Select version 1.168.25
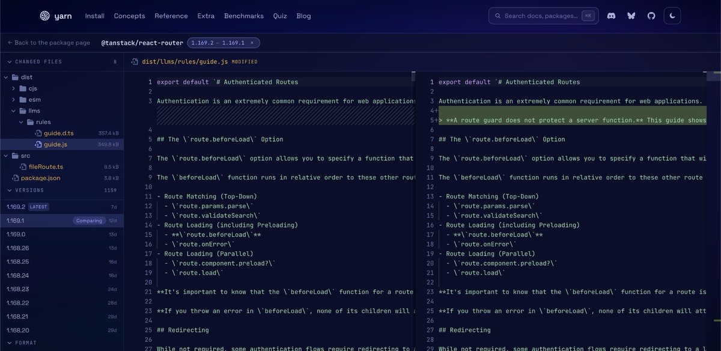This screenshot has width=721, height=351. pyautogui.click(x=62, y=262)
